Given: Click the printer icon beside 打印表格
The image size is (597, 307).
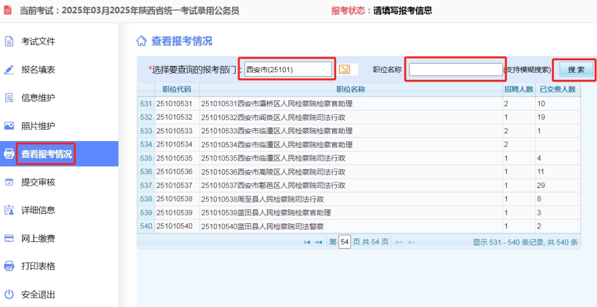Looking at the screenshot, I should tap(9, 266).
